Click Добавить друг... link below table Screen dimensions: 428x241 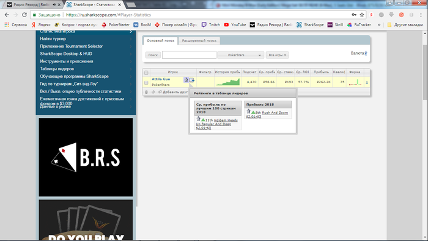[174, 92]
